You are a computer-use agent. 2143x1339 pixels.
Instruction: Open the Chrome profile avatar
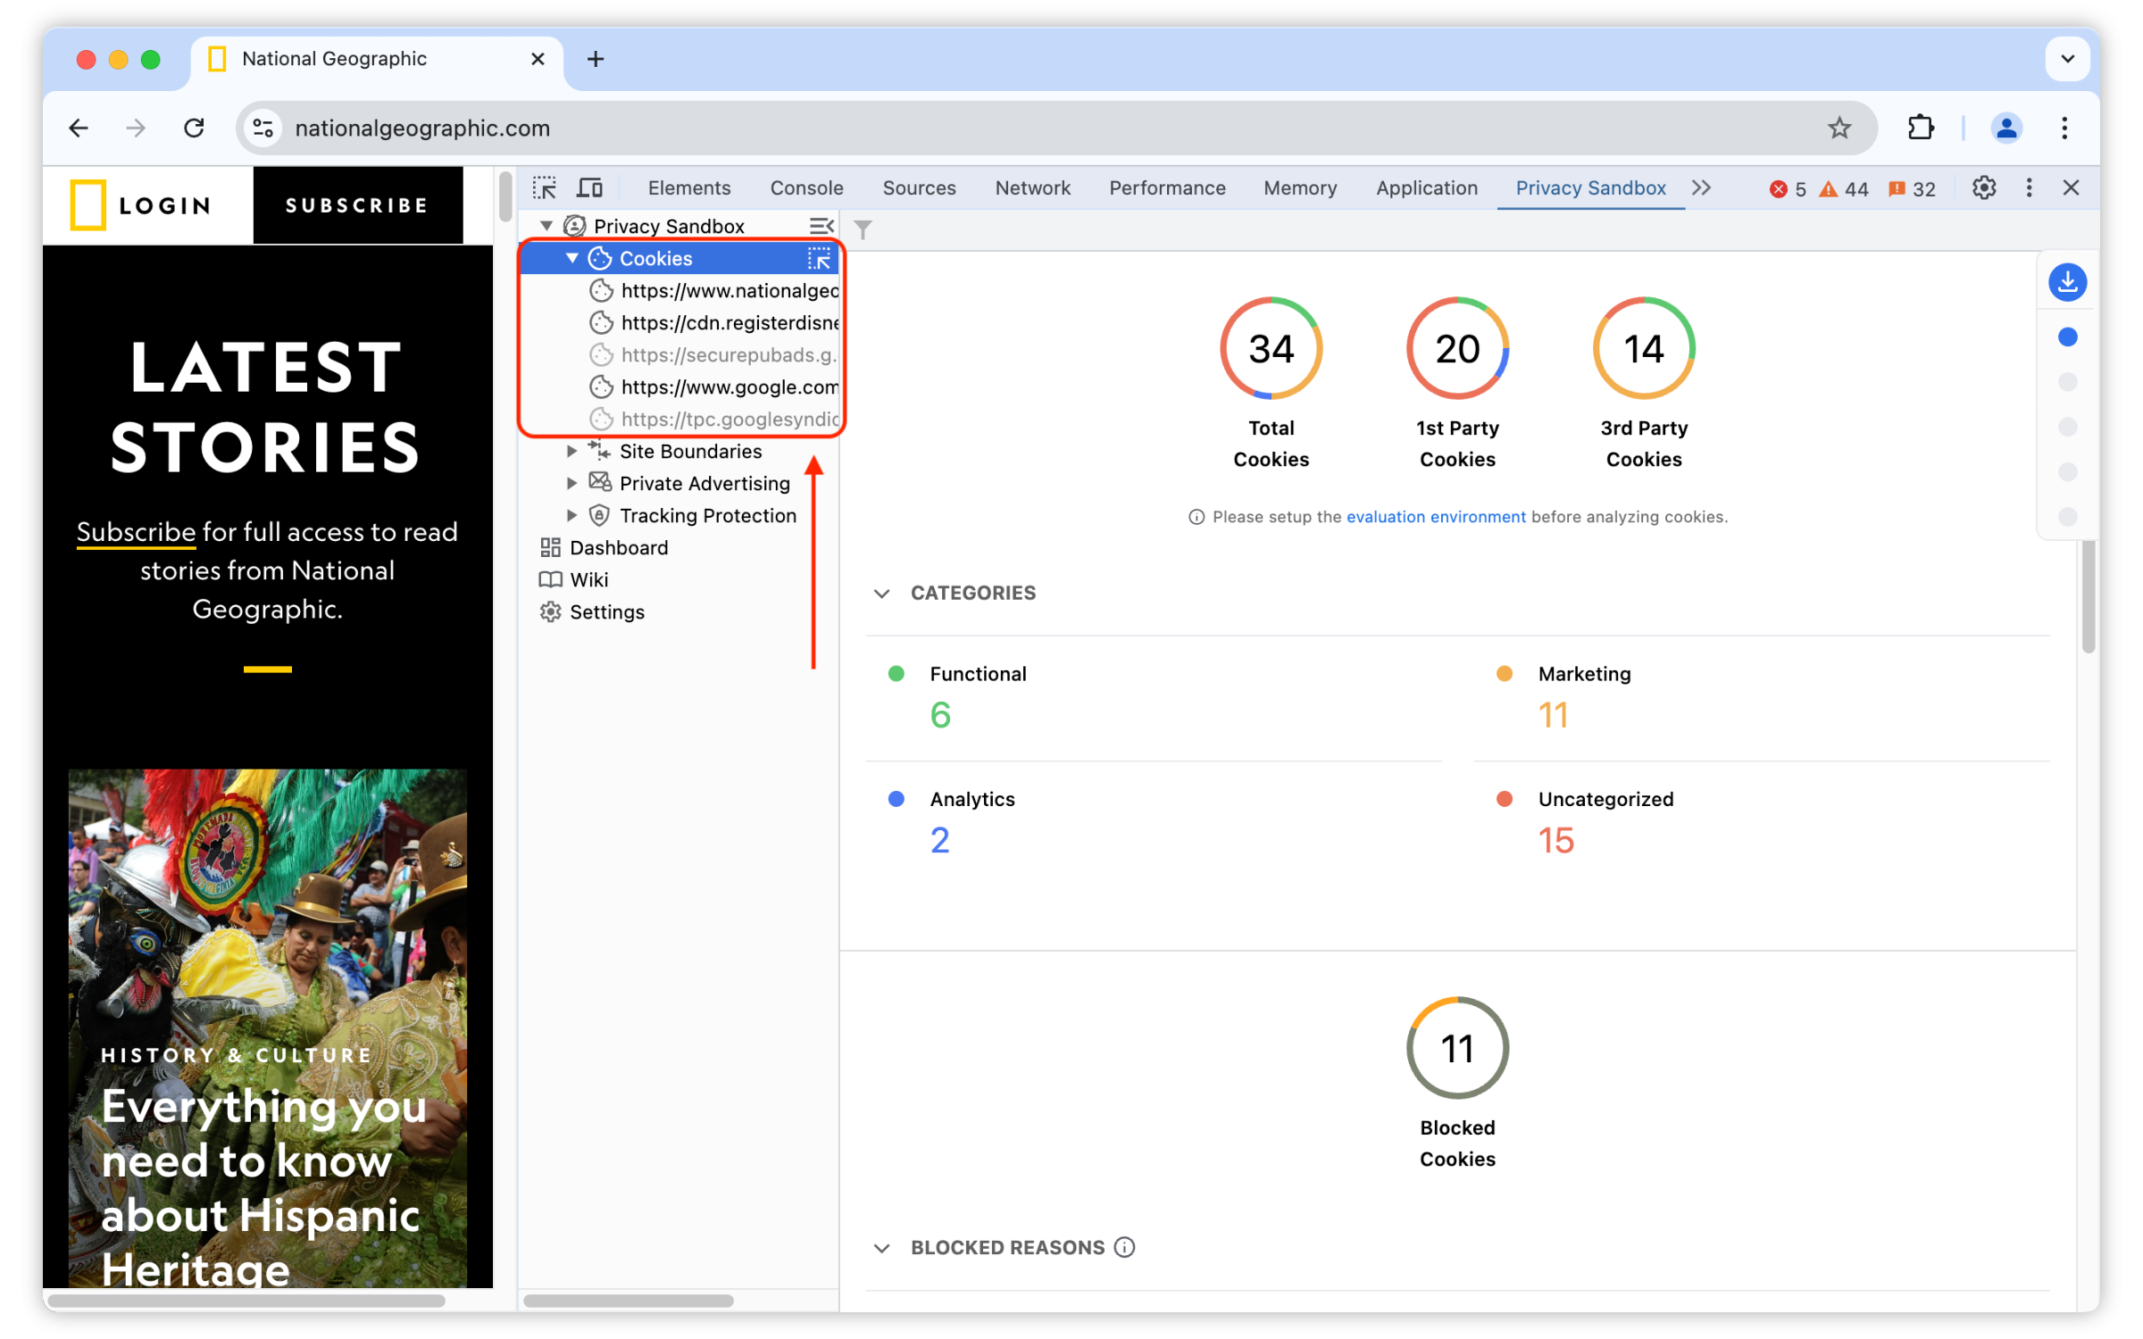[2005, 129]
